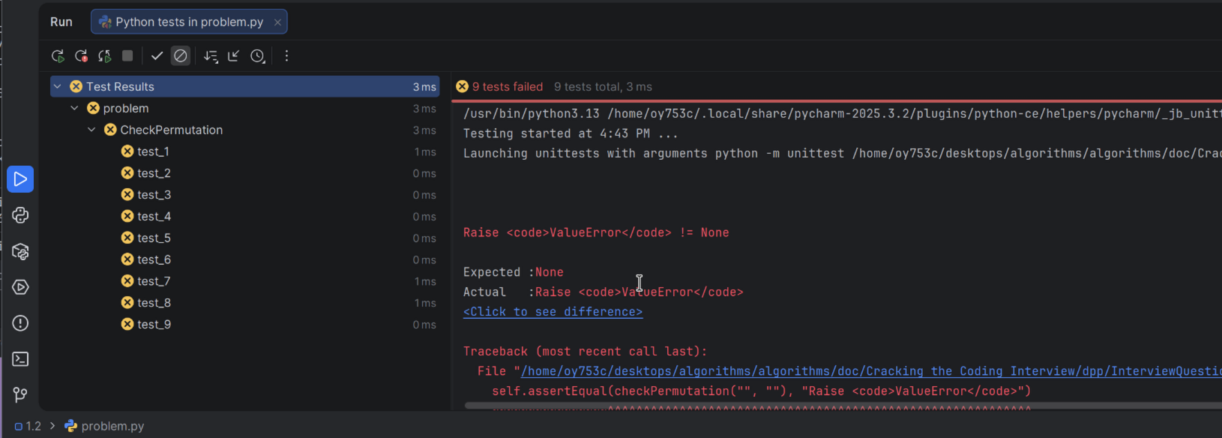1222x438 pixels.
Task: Open the Run tool window from the sidebar
Action: 20,179
